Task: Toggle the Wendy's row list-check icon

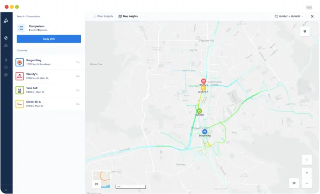Action: (x=78, y=76)
